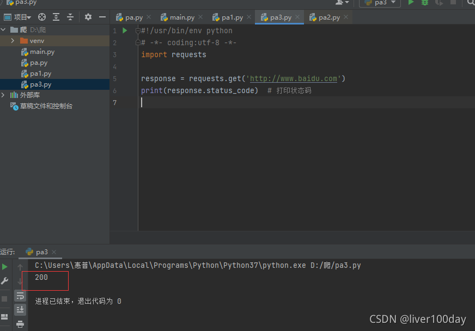Start debugging with the green bug icon

tap(425, 2)
